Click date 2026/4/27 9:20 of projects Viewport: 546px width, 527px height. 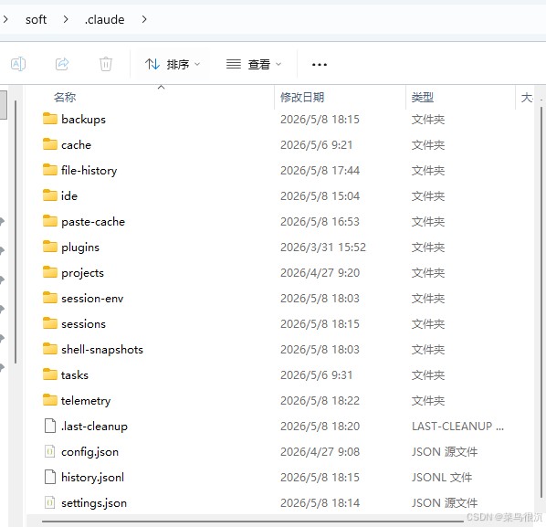tap(320, 273)
